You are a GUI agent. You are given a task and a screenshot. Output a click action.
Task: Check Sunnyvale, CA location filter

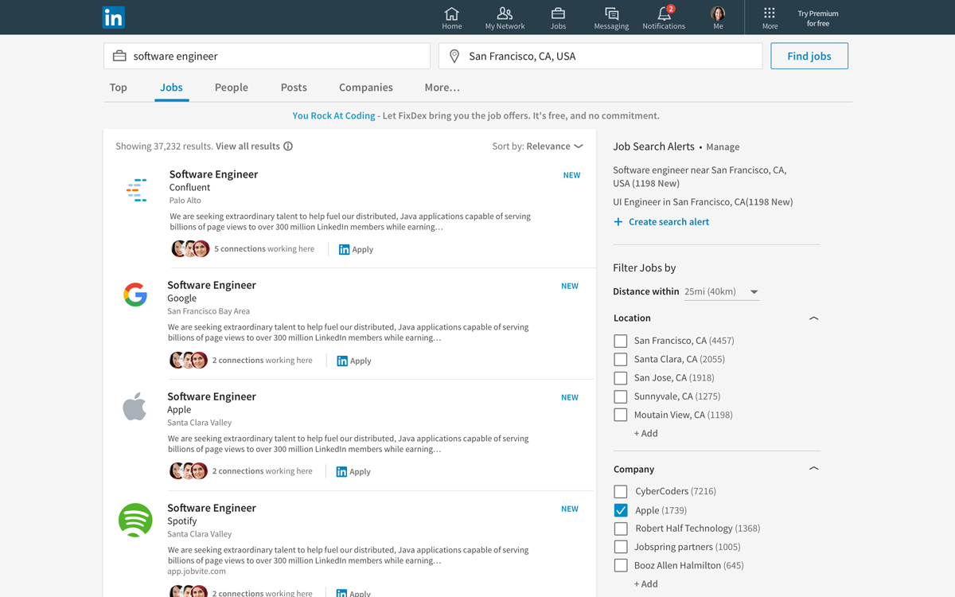coord(621,396)
